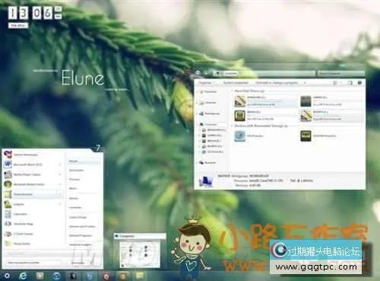Click the Back button in Explorer window
Viewport: 380px width, 281px height.
[198, 73]
